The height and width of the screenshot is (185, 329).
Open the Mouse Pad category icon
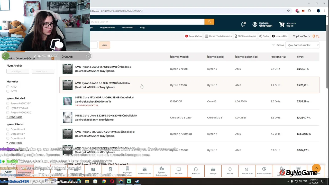tap(247, 171)
